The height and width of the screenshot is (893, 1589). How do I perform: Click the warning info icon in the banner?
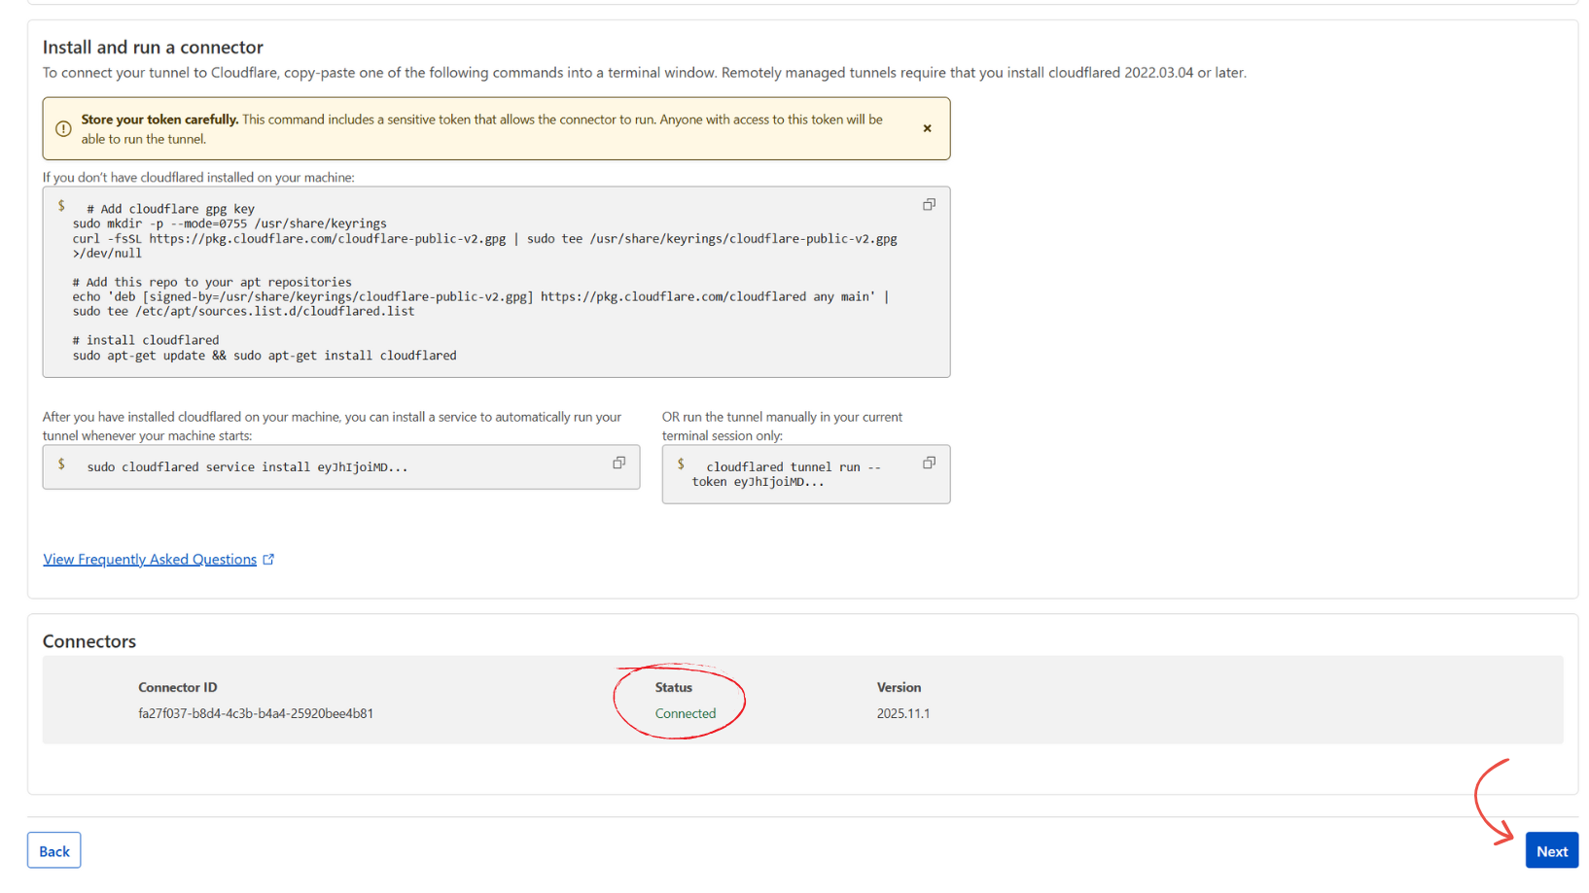63,128
